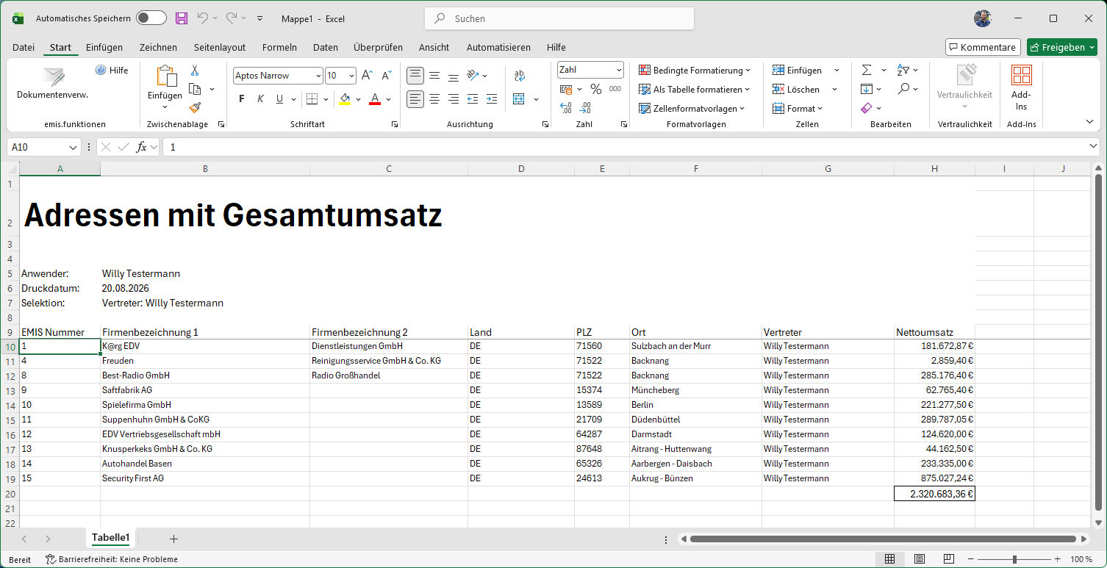Screen dimensions: 1107x568
Task: Add a new sheet with the plus icon
Action: point(173,539)
